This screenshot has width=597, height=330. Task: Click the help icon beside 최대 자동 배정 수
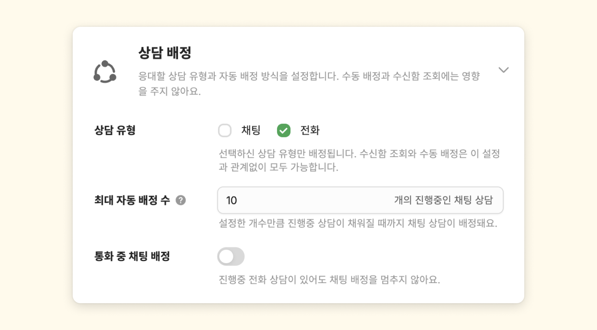[181, 200]
